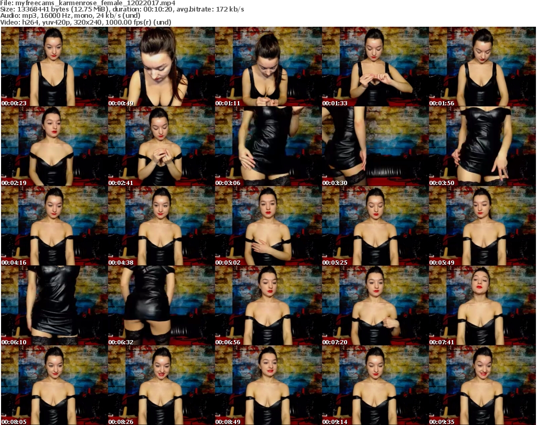Image resolution: width=537 pixels, height=425 pixels.
Task: Select the thumbnail stamped 00:04:38
Action: pyautogui.click(x=162, y=226)
